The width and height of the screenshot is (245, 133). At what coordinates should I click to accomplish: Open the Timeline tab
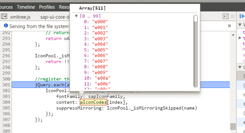pos(26,7)
